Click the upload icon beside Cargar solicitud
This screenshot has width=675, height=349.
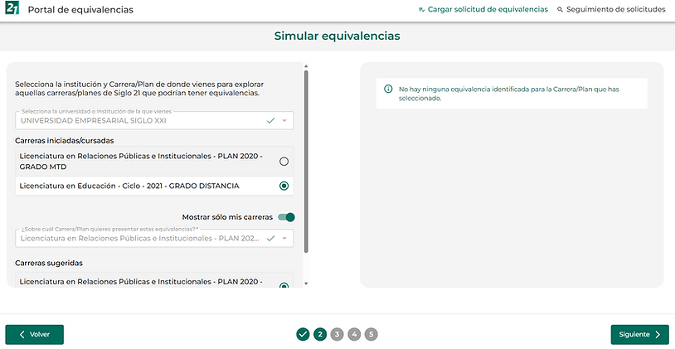(422, 9)
